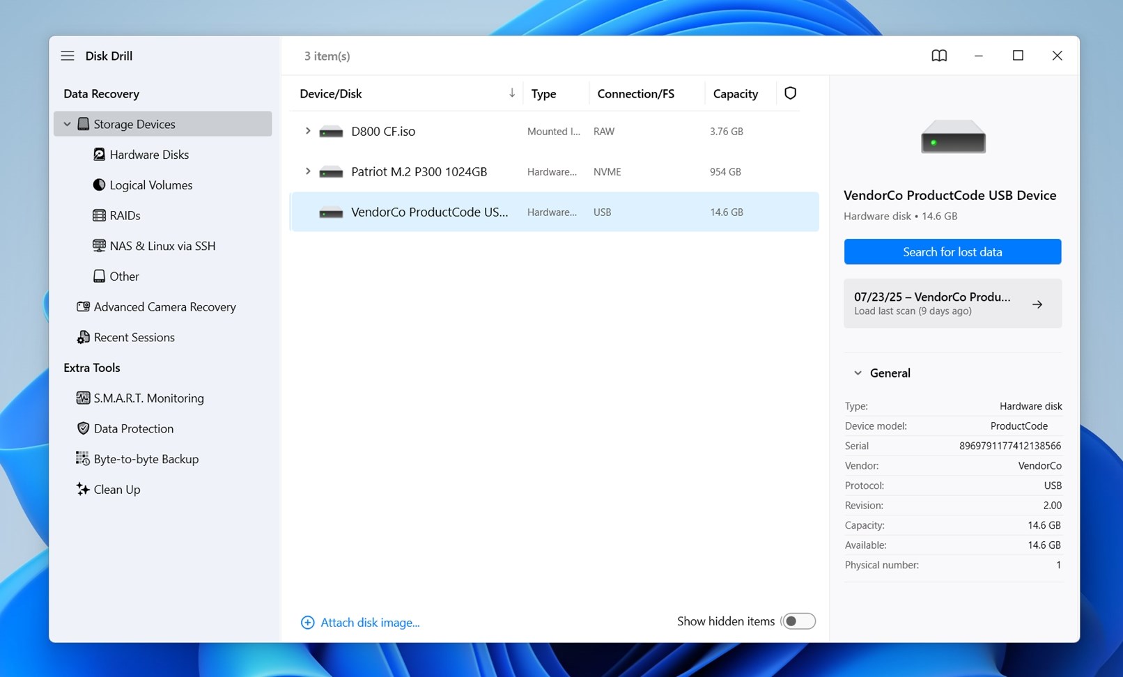Open NAS & Linux via SSH
The width and height of the screenshot is (1123, 677).
(162, 246)
